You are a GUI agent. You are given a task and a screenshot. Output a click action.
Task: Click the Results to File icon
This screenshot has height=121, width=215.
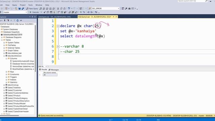pyautogui.click(x=76, y=12)
